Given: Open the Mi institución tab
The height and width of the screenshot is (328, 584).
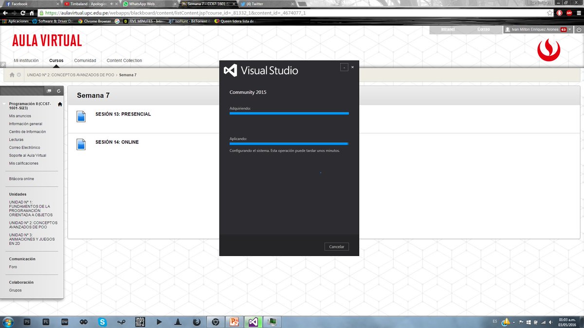Looking at the screenshot, I should (x=26, y=61).
